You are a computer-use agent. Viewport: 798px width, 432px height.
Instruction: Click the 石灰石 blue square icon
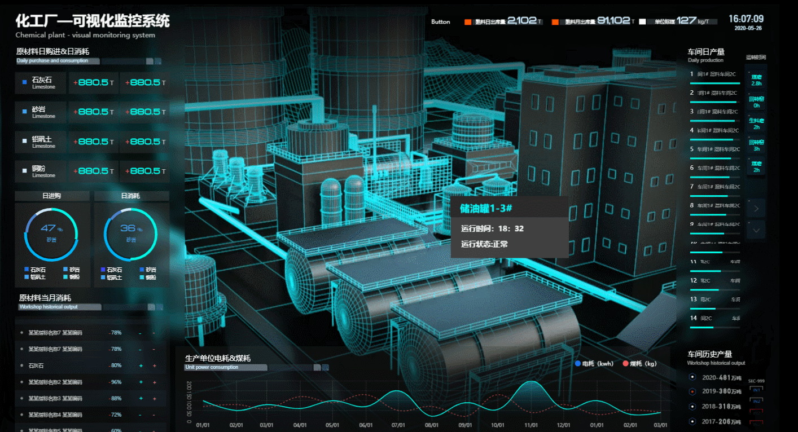click(24, 82)
